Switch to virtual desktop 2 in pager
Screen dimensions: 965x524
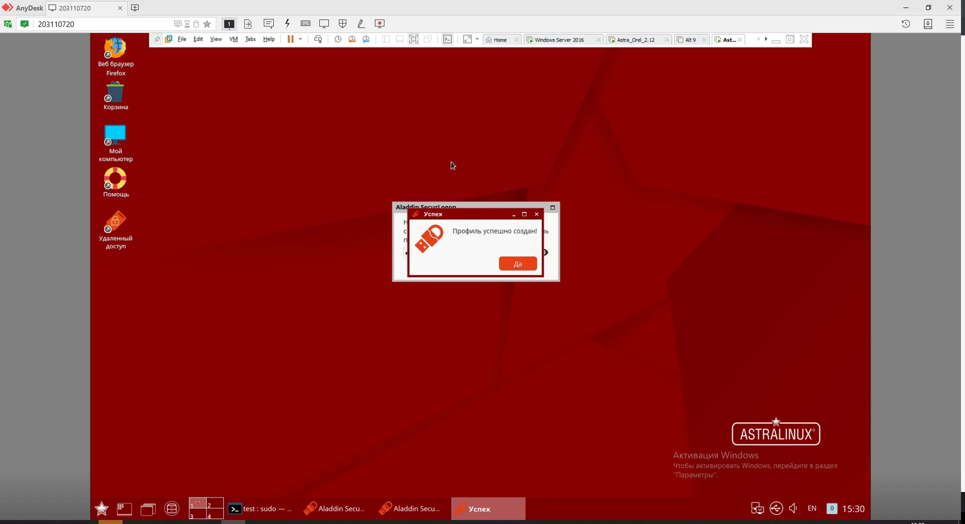(x=215, y=503)
